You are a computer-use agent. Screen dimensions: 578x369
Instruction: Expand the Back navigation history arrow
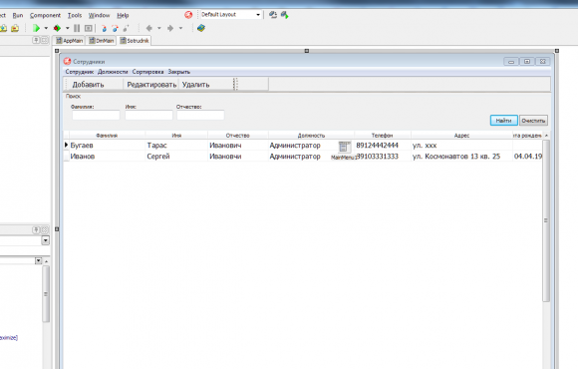pos(159,28)
